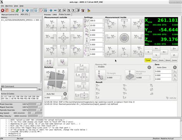This screenshot has height=140, width=182.
Task: Probe outside center boss icon
Action: pyautogui.click(x=64, y=38)
